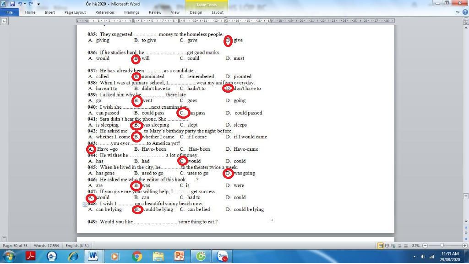Open the Windows Start menu
469x264 pixels.
(x=9, y=257)
